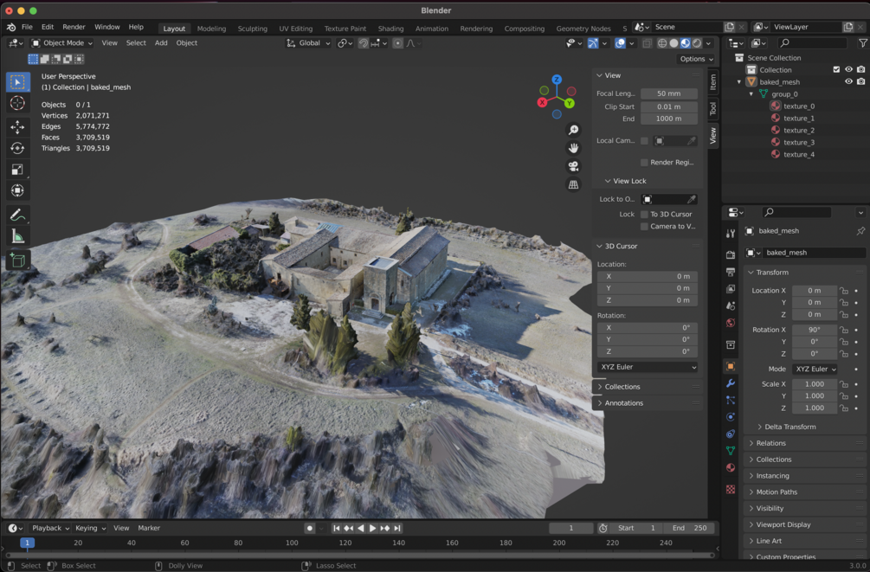Expand the Viewport Display section

783,525
